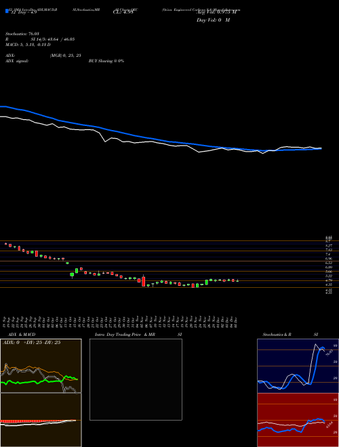
Task: Click inside the empty intraday chart box
Action: point(136,379)
